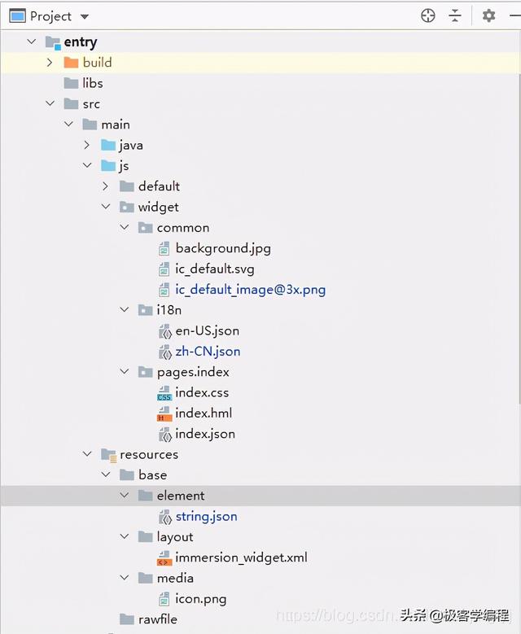This screenshot has height=634, width=521.
Task: Select the index.hml file icon
Action: (x=164, y=413)
